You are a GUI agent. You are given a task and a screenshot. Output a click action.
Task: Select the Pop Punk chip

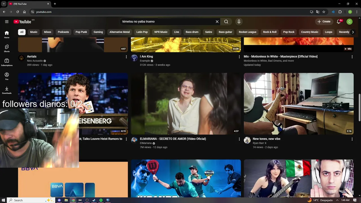click(81, 32)
